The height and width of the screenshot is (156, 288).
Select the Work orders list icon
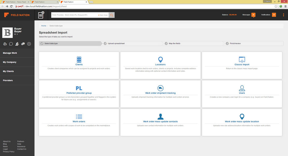[x=79, y=116]
